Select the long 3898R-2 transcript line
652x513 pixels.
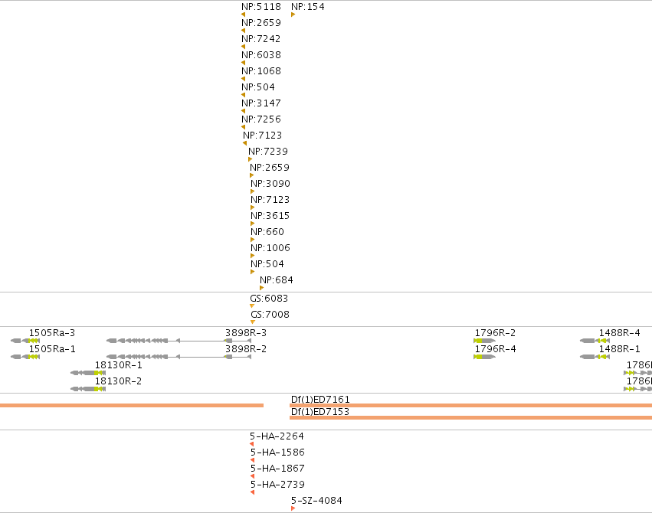(179, 357)
